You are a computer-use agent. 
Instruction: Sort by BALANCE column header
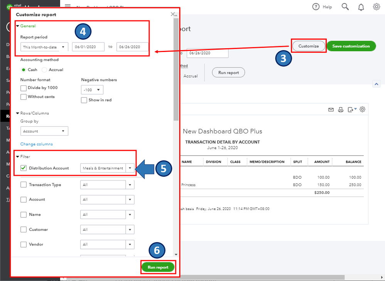(353, 162)
